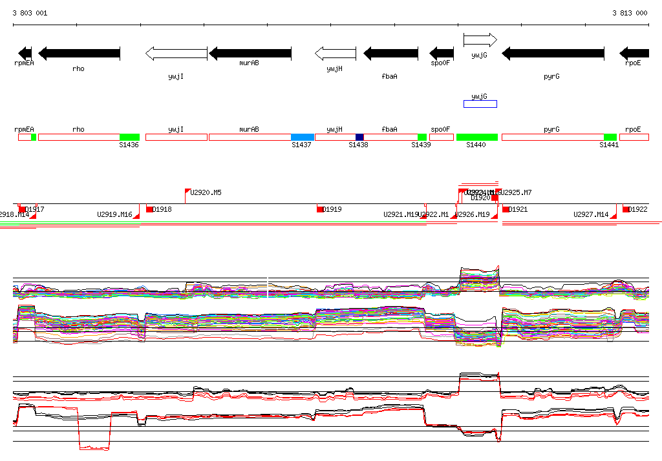Select the dark navy S1438 segment
662x461 pixels.
[359, 137]
